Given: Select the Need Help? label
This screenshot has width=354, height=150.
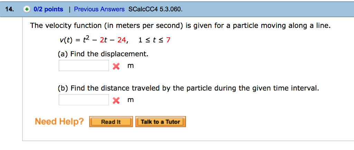Looking at the screenshot, I should tap(59, 122).
